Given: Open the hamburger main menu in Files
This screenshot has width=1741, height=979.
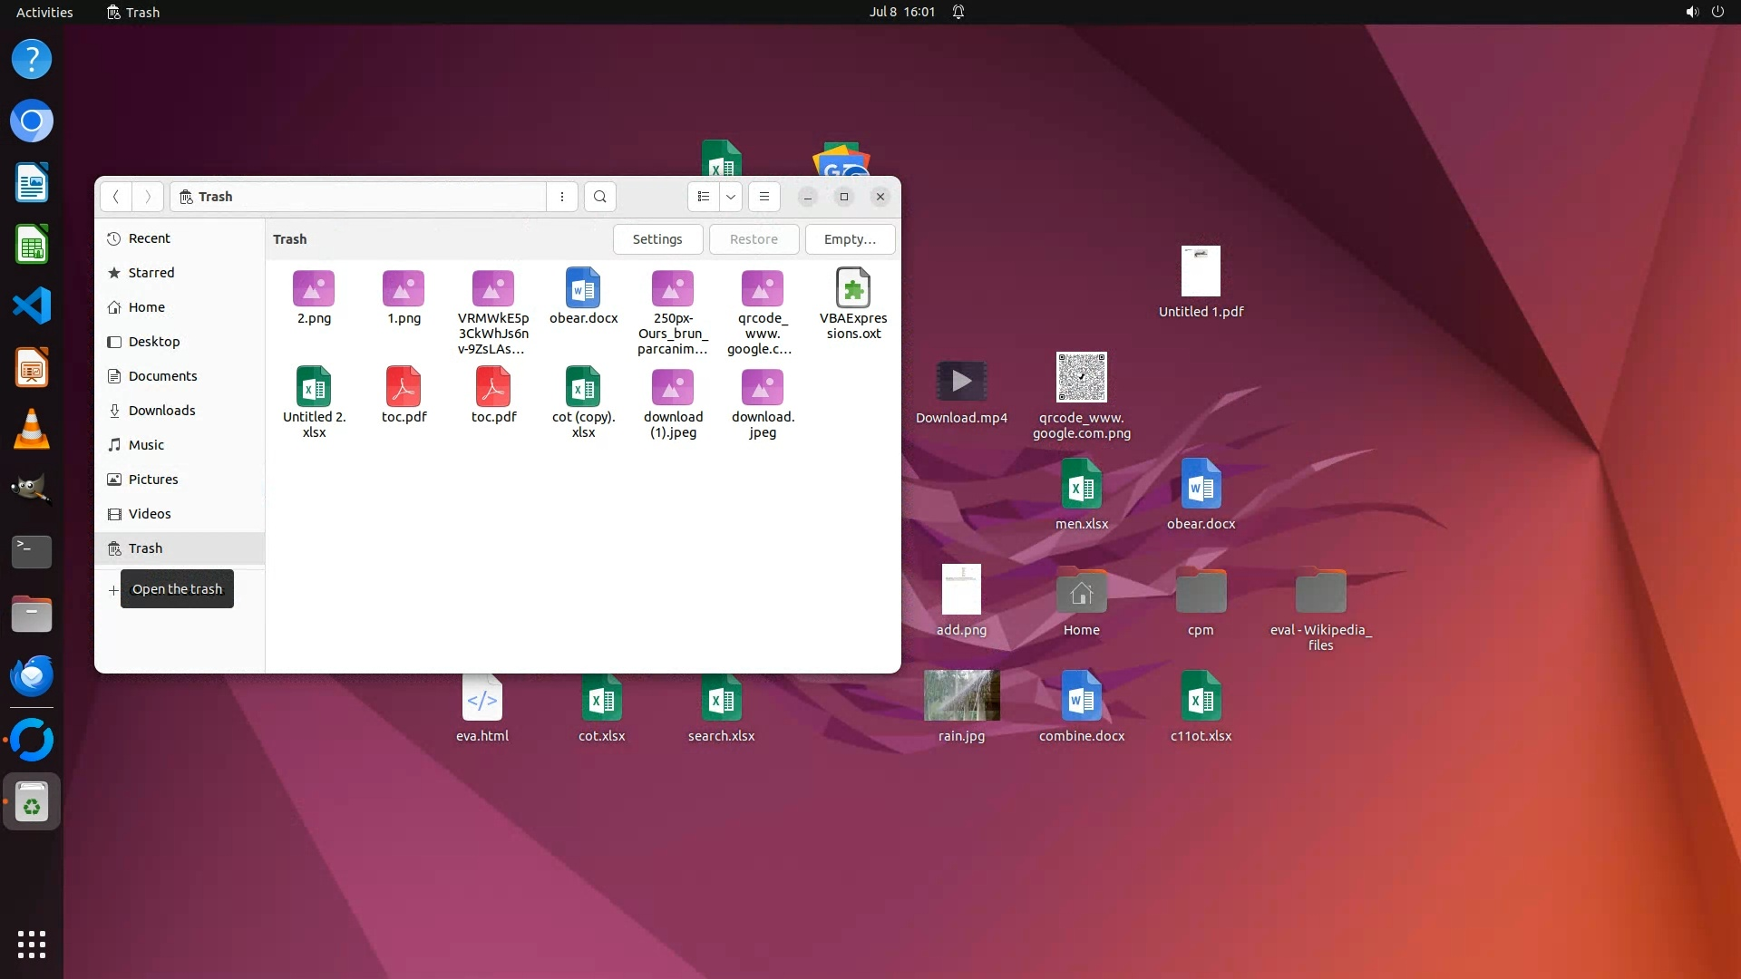Looking at the screenshot, I should (764, 197).
